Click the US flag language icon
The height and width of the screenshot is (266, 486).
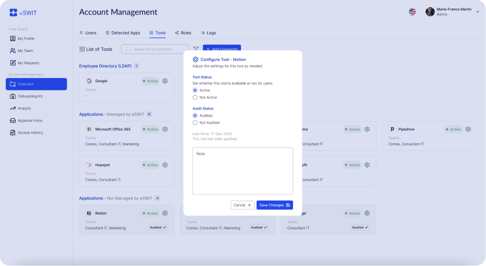(x=413, y=12)
